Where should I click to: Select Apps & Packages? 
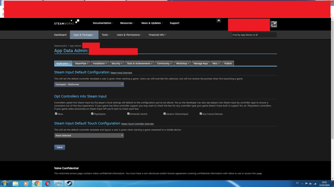(84, 35)
